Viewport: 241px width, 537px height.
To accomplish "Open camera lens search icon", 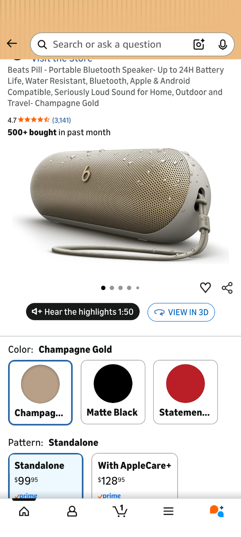I will (199, 44).
